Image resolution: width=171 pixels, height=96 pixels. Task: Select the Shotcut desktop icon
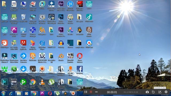70,44
